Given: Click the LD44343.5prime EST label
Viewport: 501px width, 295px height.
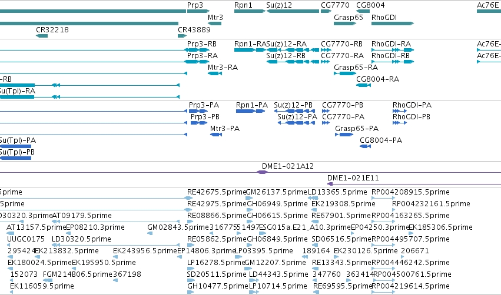Looking at the screenshot, I should point(278,274).
